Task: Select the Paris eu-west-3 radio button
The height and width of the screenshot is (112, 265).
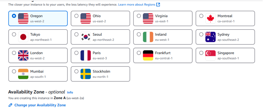Action: coord(76,53)
